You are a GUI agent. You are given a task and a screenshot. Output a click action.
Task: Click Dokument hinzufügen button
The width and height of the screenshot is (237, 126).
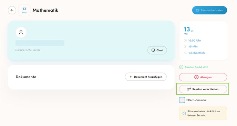[146, 77]
